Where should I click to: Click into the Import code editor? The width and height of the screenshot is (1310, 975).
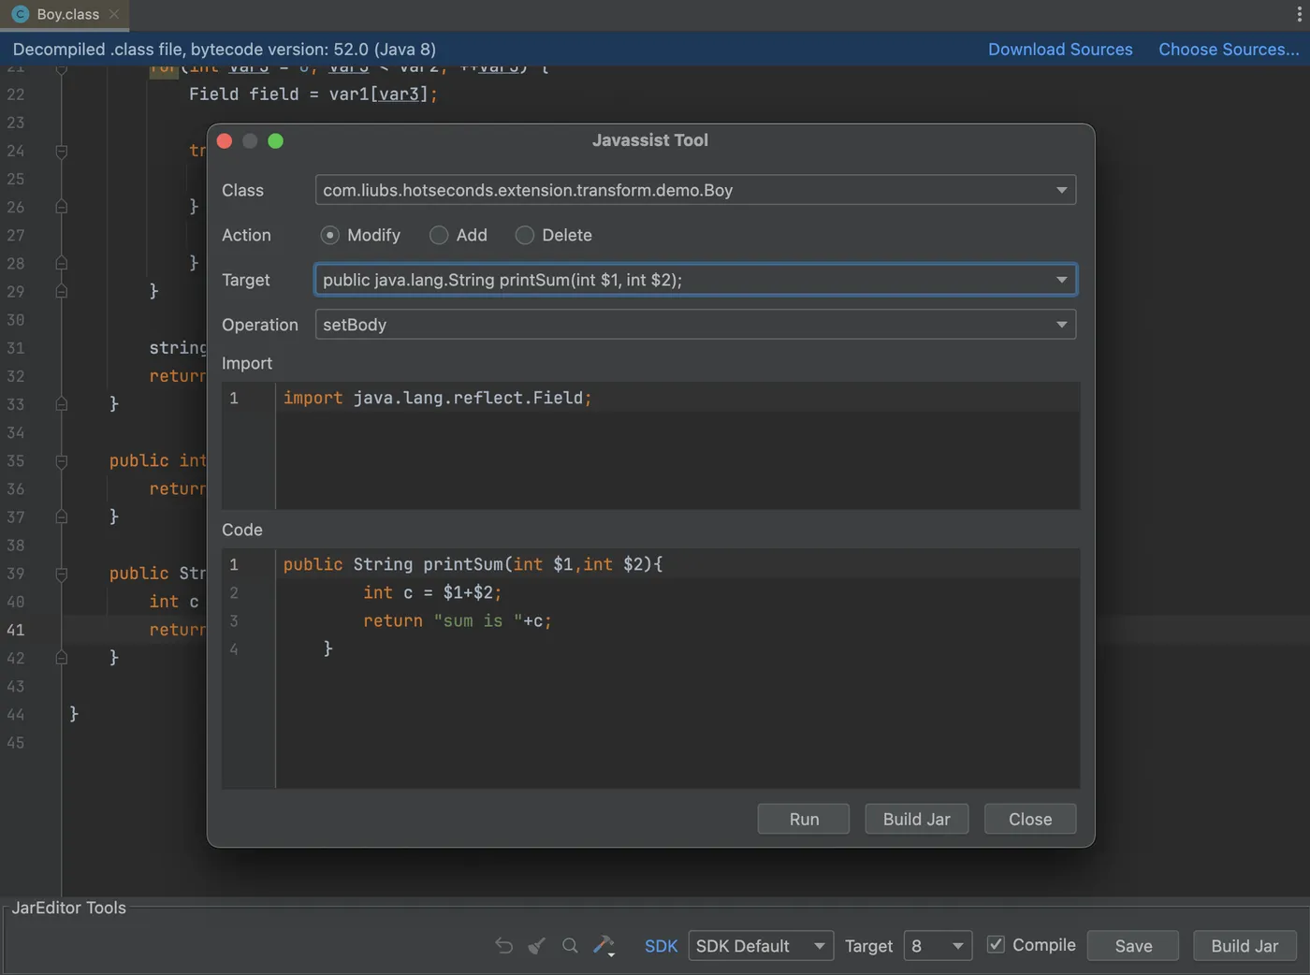pos(677,445)
